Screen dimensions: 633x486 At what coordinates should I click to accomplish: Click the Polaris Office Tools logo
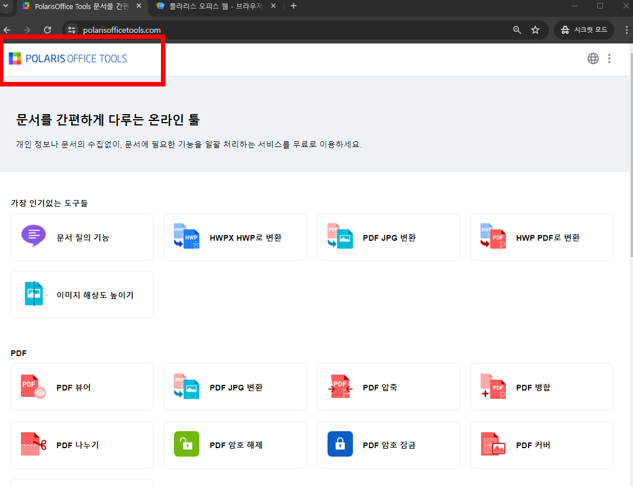pyautogui.click(x=68, y=58)
